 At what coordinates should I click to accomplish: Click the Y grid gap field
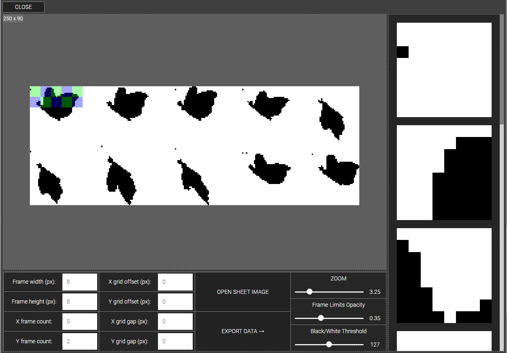pyautogui.click(x=175, y=341)
